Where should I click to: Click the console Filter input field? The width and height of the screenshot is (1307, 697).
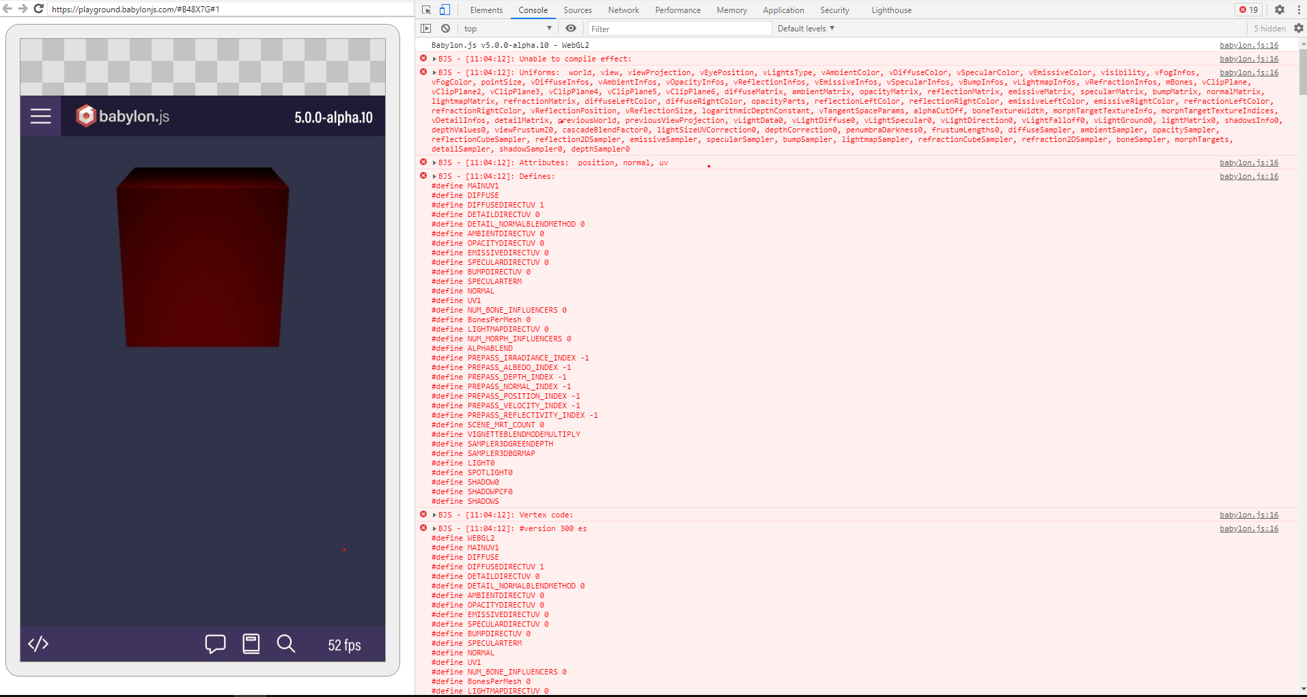click(679, 29)
